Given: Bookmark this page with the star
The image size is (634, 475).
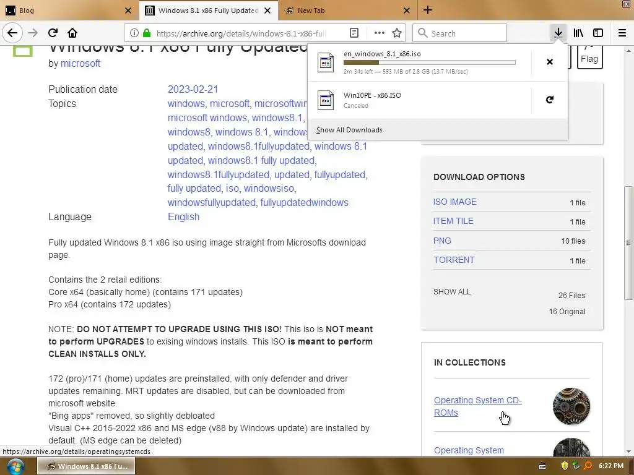Looking at the screenshot, I should [x=397, y=33].
